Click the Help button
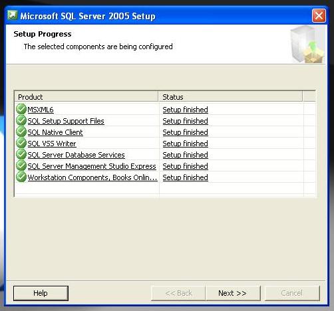334x311 pixels. coord(41,293)
